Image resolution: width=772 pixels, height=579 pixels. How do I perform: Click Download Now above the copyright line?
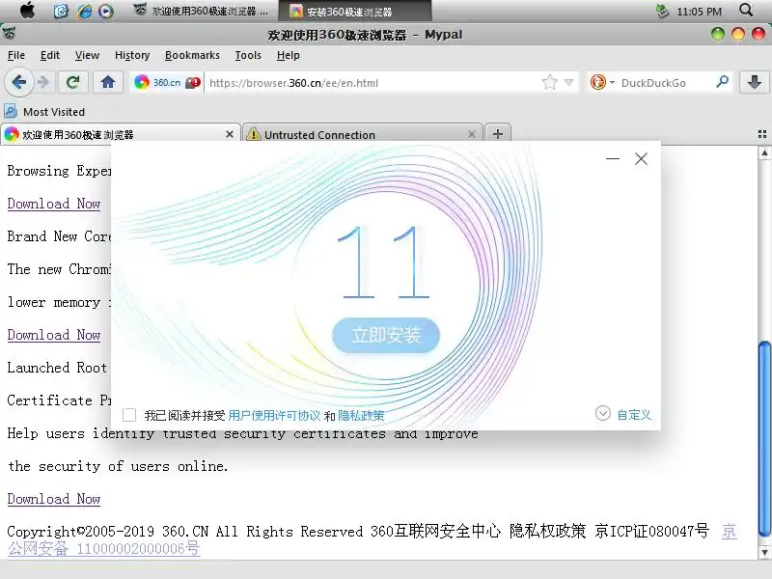(54, 499)
